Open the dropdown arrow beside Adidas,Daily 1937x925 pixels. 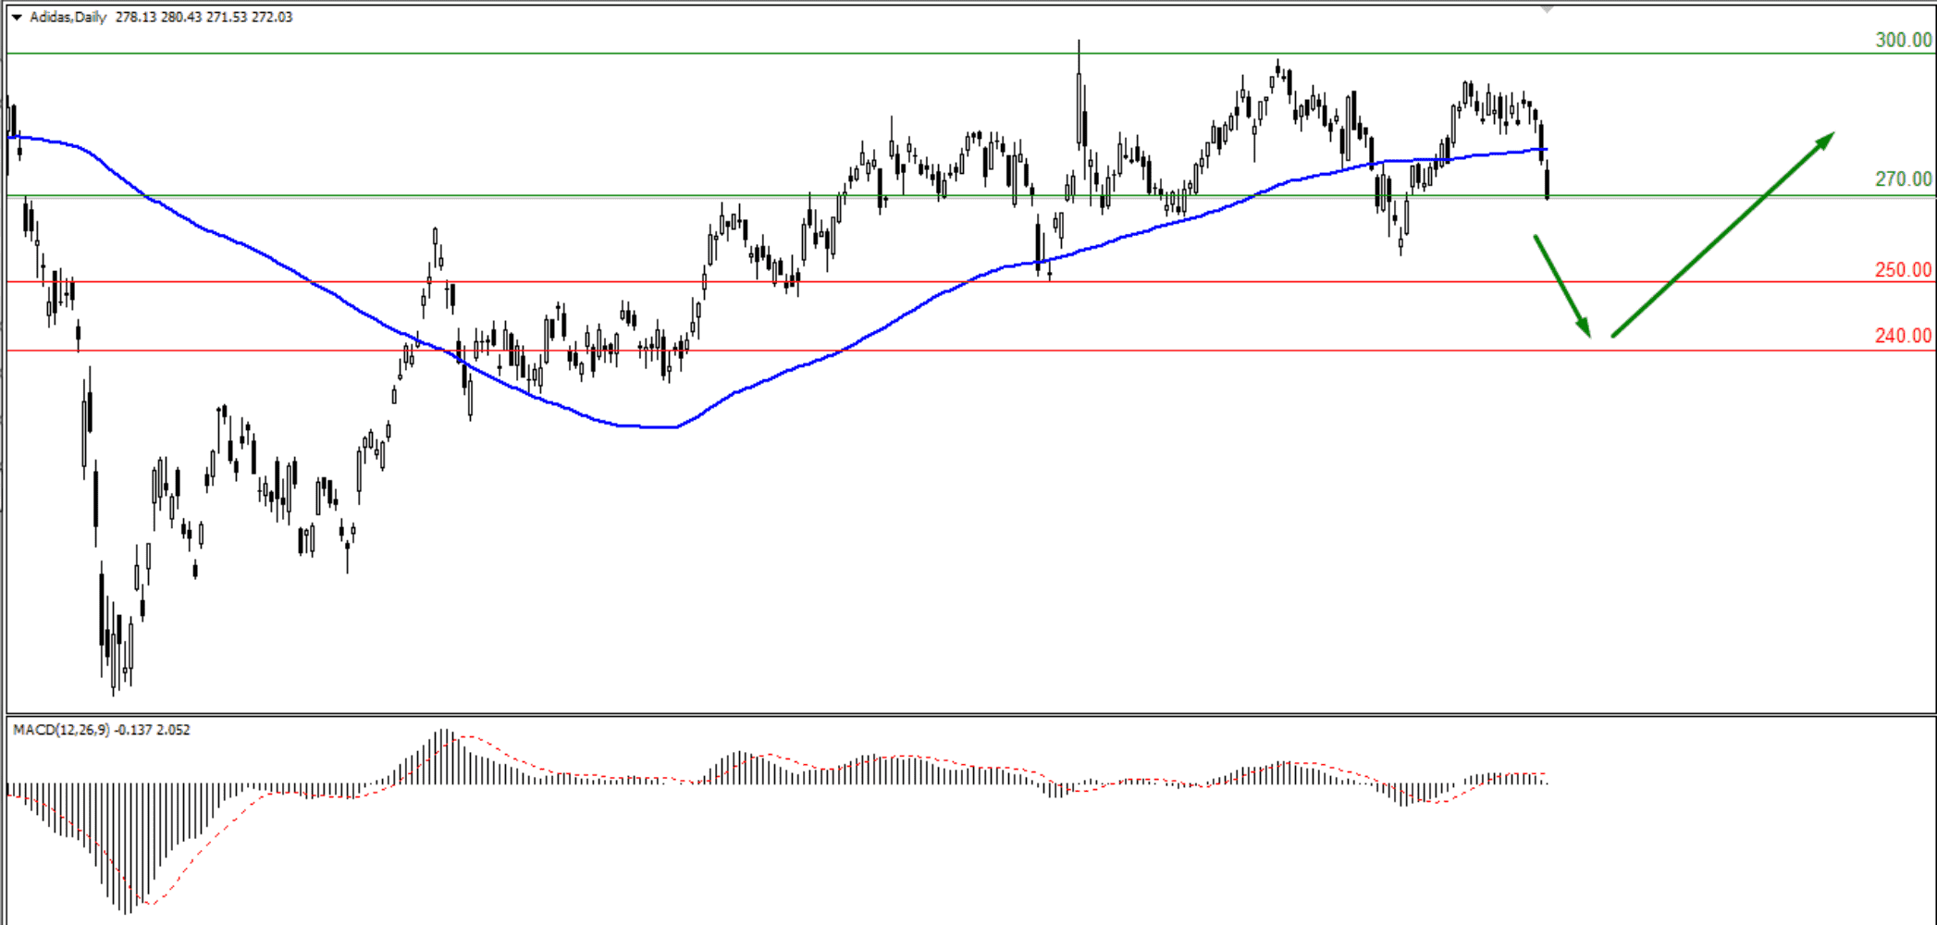click(x=17, y=18)
